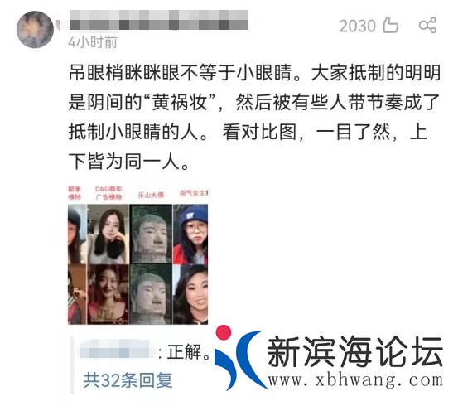Open the bottom Buddha statue photo
Viewport: 458px width, 406px height.
click(151, 294)
